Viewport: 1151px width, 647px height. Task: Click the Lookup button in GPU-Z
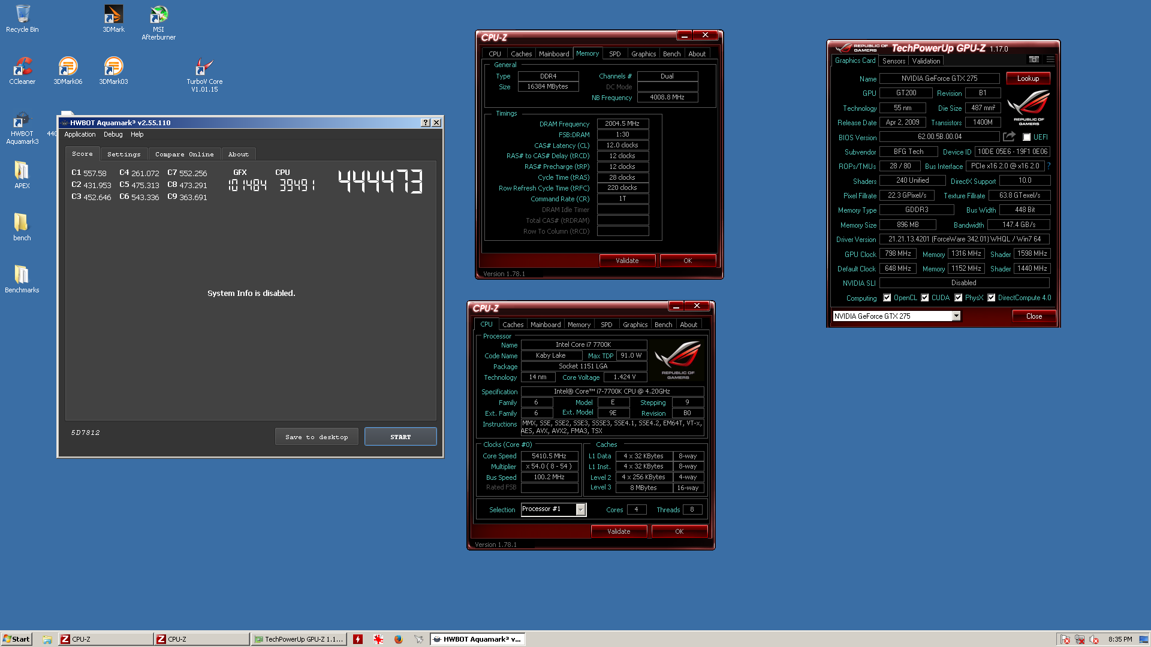[x=1028, y=78]
